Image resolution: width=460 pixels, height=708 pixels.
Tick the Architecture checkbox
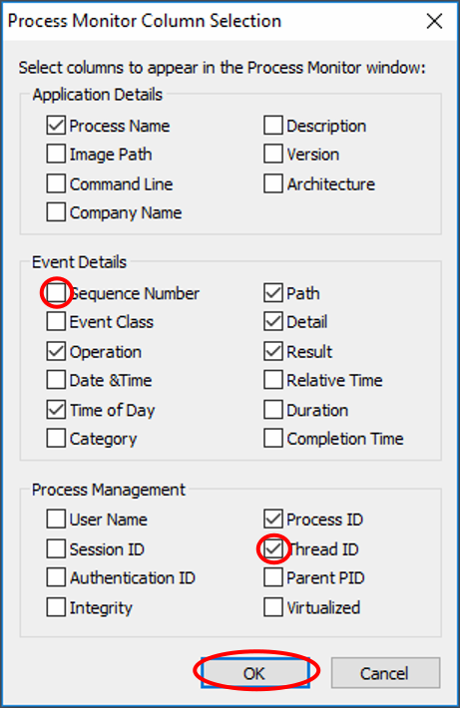[x=273, y=183]
